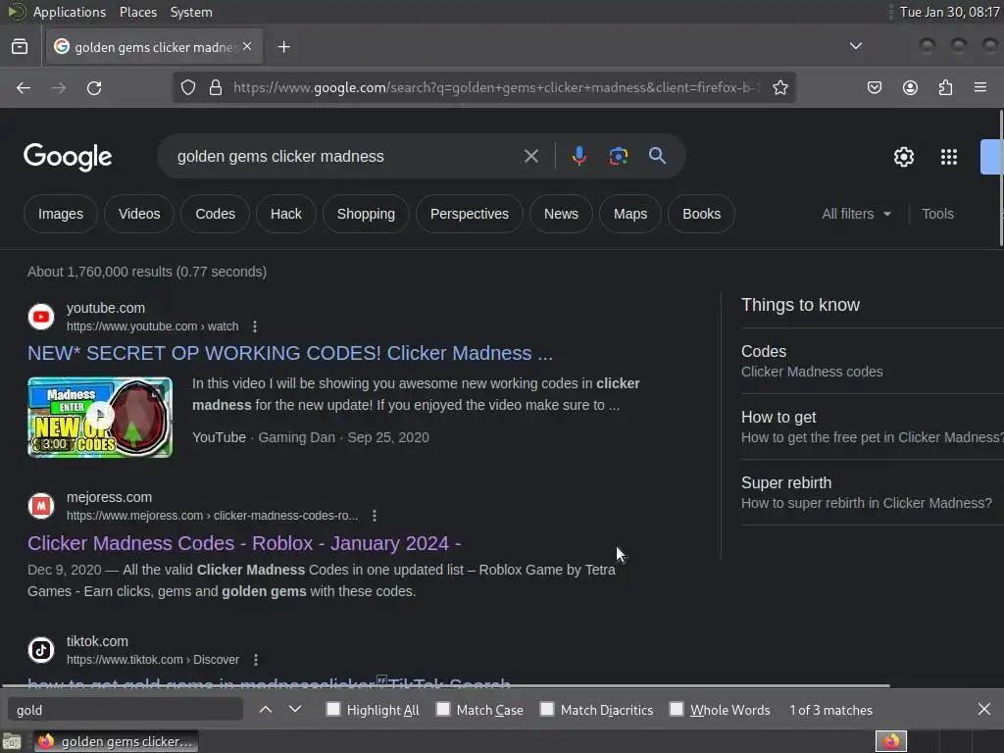
Task: Expand Codes in Things to know
Action: click(x=872, y=361)
